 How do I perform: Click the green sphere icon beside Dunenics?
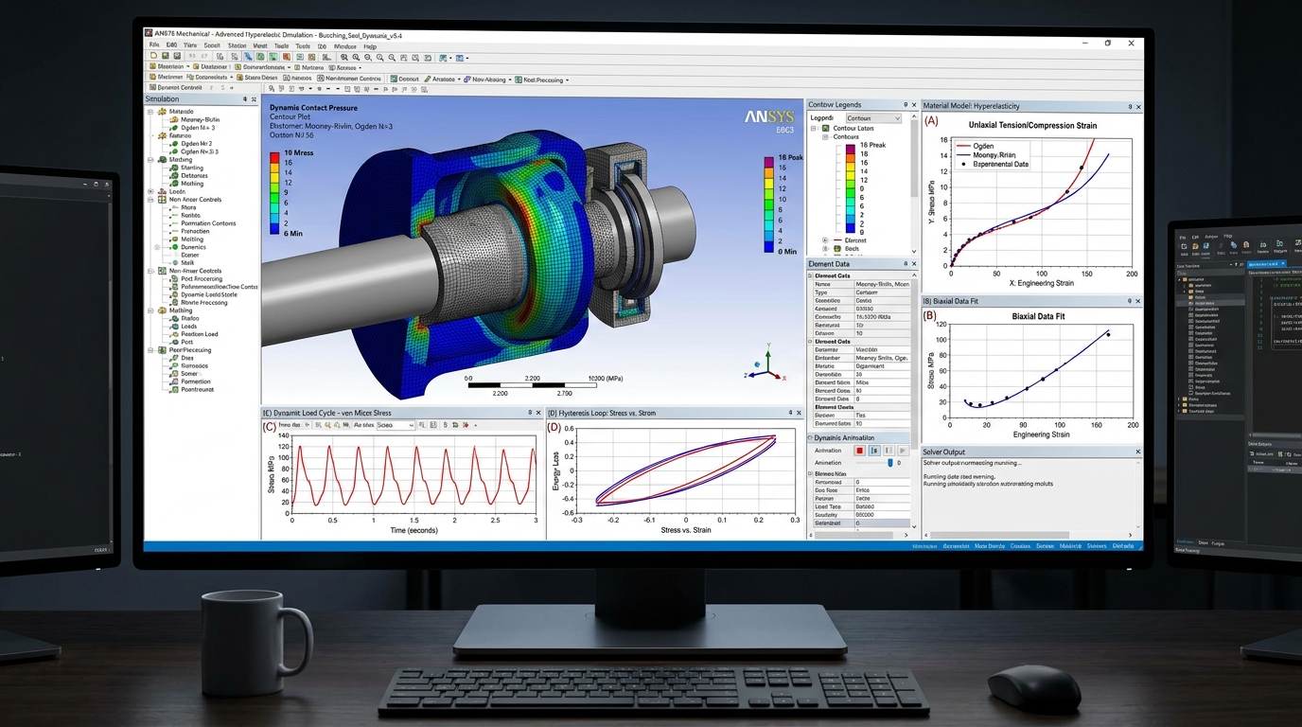click(175, 247)
